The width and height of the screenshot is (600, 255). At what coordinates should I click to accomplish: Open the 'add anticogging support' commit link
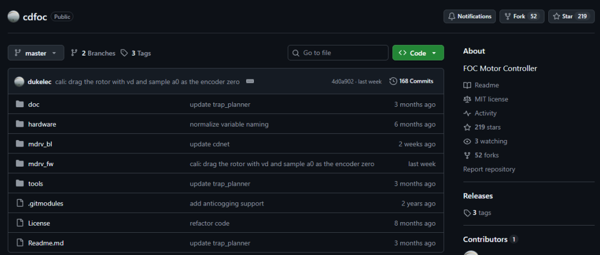pyautogui.click(x=227, y=204)
